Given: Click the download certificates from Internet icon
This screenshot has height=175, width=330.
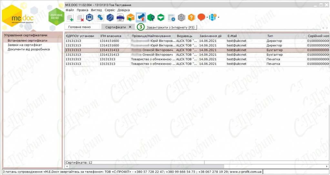Looking at the screenshot, I should pyautogui.click(x=141, y=17).
